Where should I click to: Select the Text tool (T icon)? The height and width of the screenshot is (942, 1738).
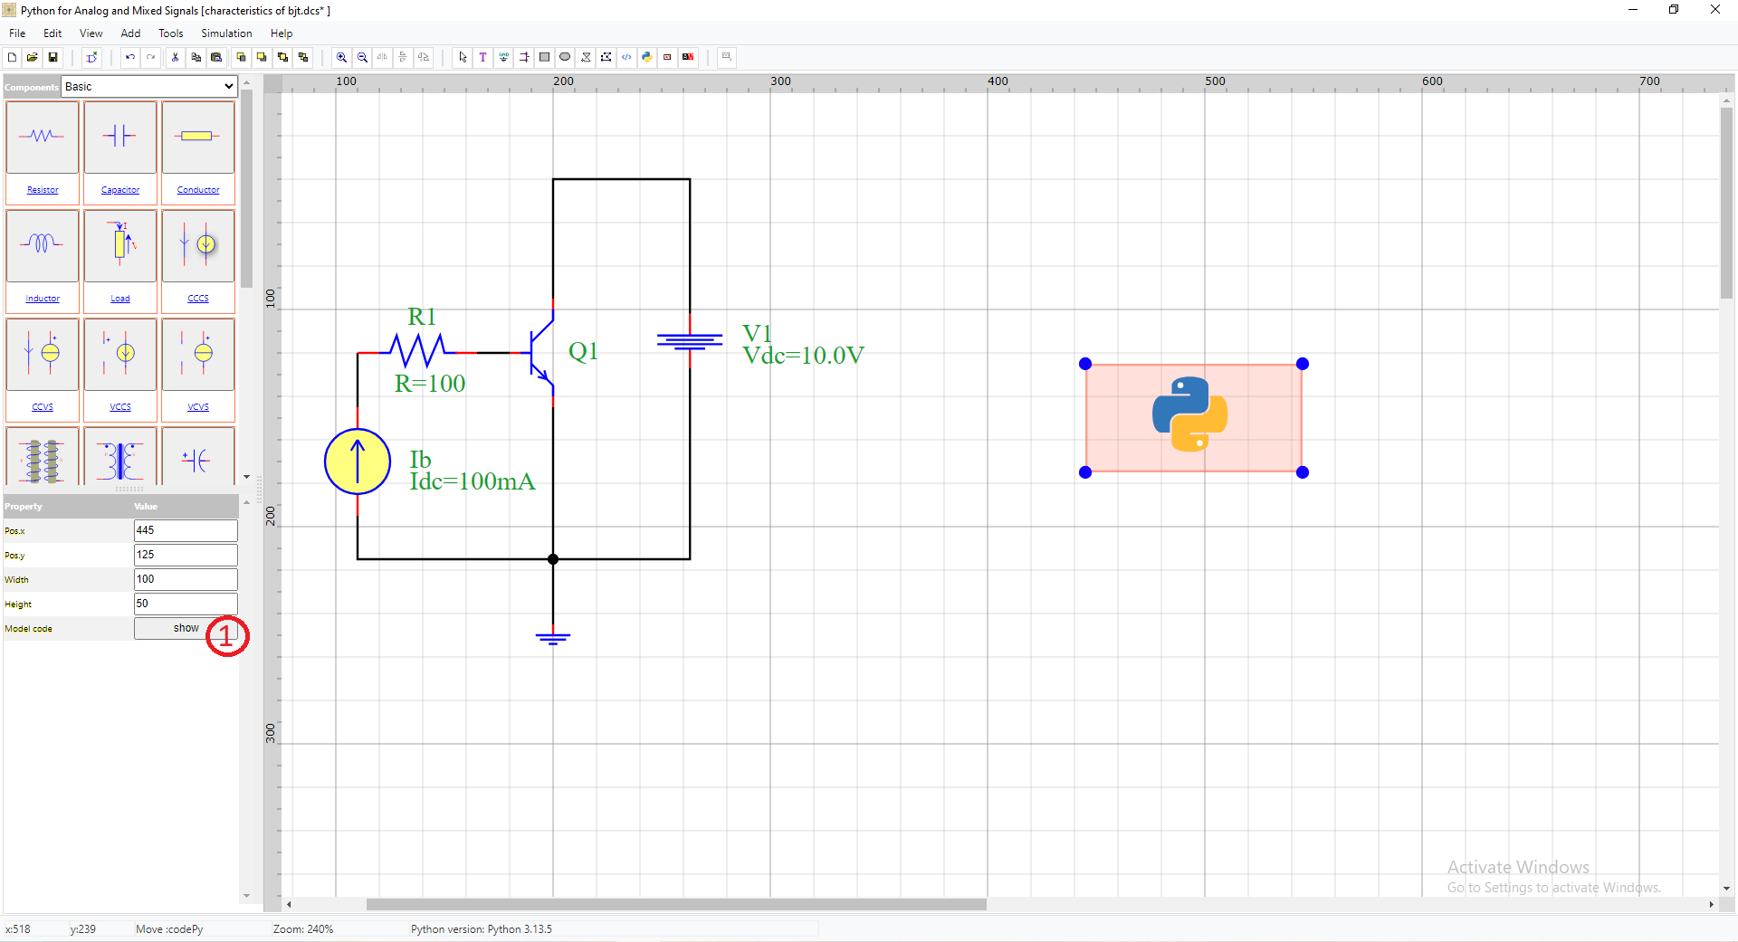(x=483, y=57)
